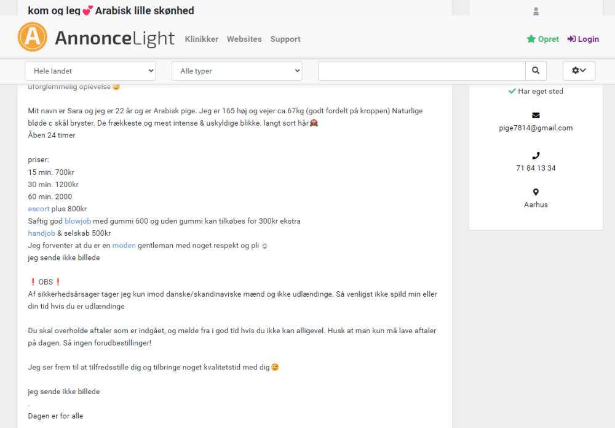Image resolution: width=615 pixels, height=428 pixels.
Task: Click the person silhouette icon in sidebar
Action: pyautogui.click(x=536, y=11)
